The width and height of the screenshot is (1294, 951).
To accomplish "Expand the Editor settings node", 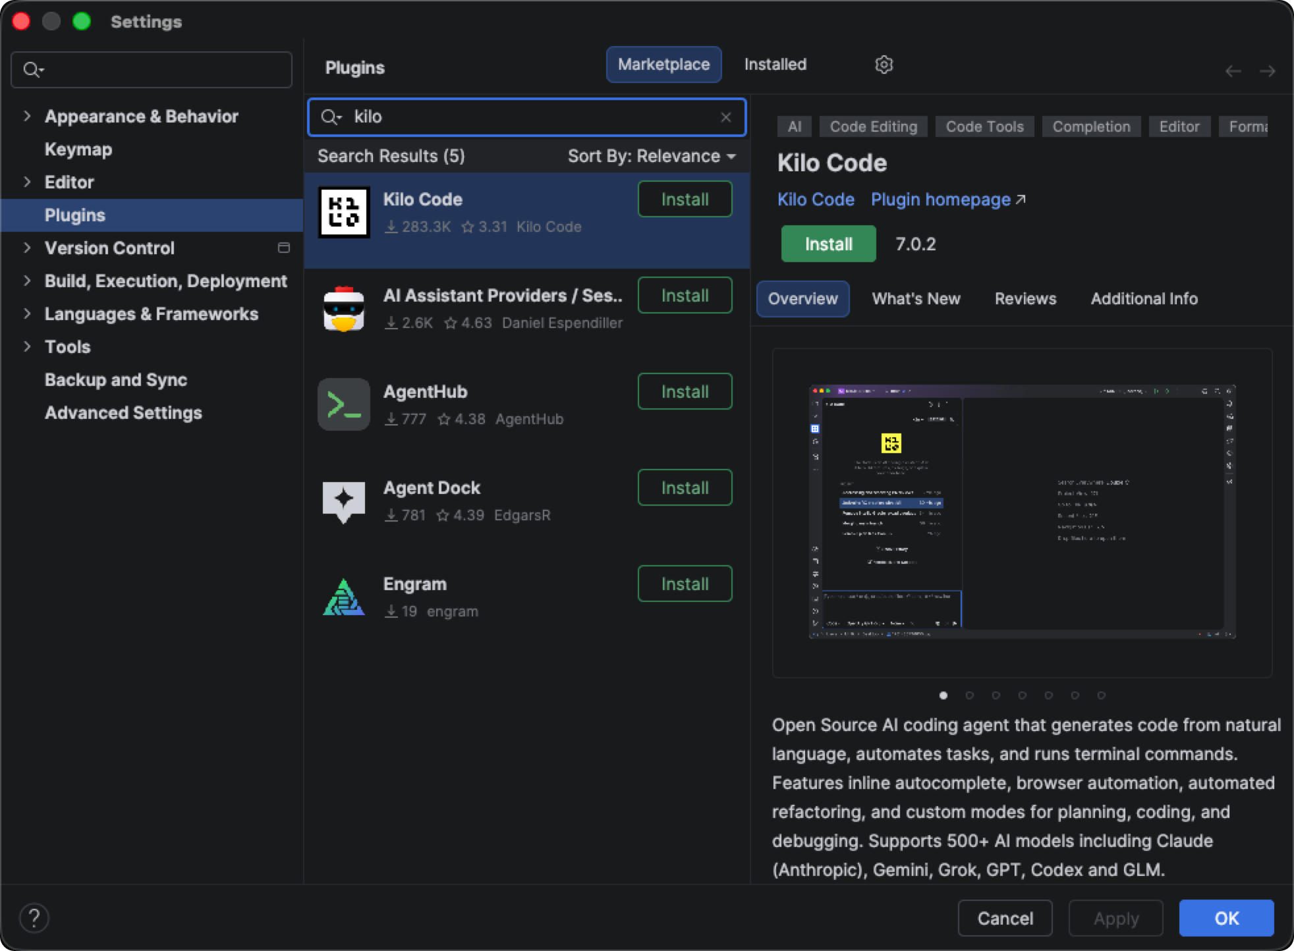I will coord(27,182).
